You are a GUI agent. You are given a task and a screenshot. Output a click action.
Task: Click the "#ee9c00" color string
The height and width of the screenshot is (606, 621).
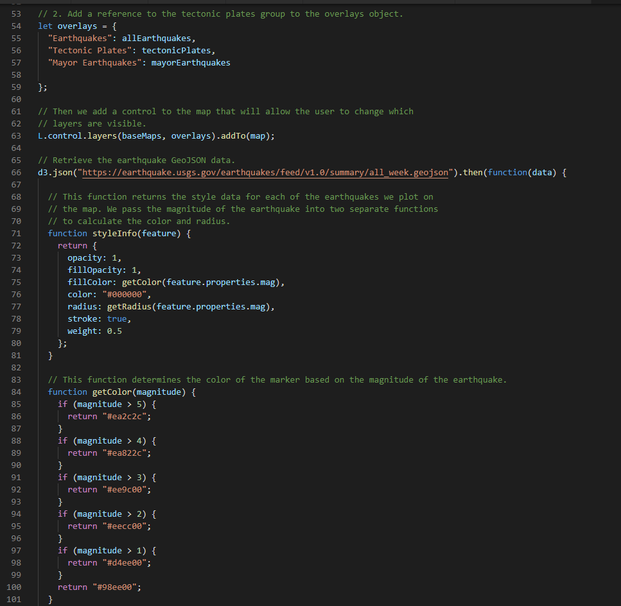click(125, 490)
